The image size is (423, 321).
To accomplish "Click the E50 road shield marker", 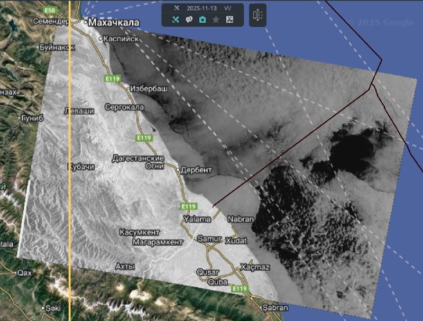I will [50, 11].
